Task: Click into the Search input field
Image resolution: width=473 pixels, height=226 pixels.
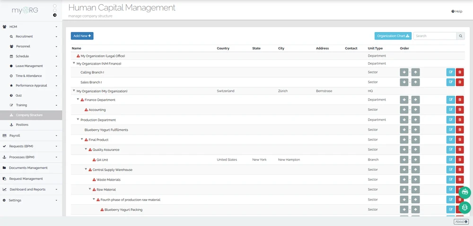Action: pos(435,36)
